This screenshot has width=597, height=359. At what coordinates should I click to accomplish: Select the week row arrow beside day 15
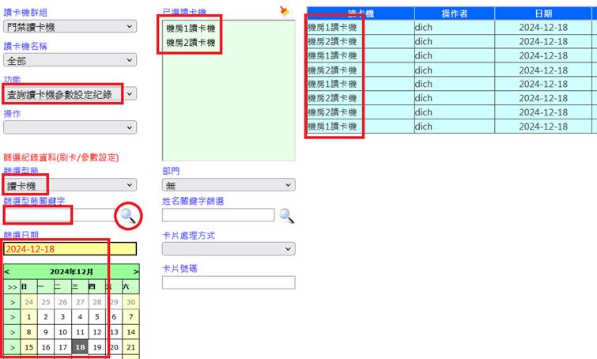coord(12,347)
